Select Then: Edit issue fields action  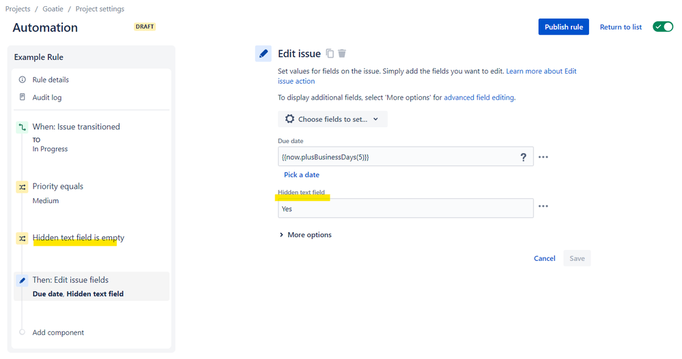(x=91, y=287)
